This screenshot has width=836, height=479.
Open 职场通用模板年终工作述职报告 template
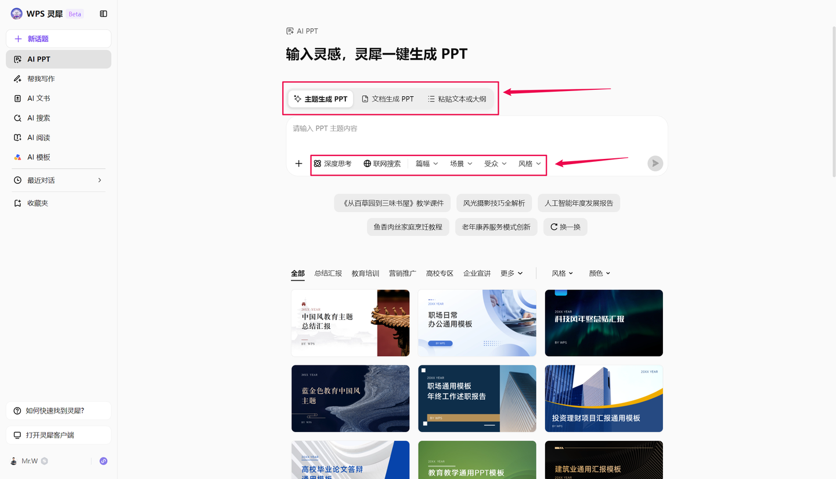pyautogui.click(x=477, y=398)
